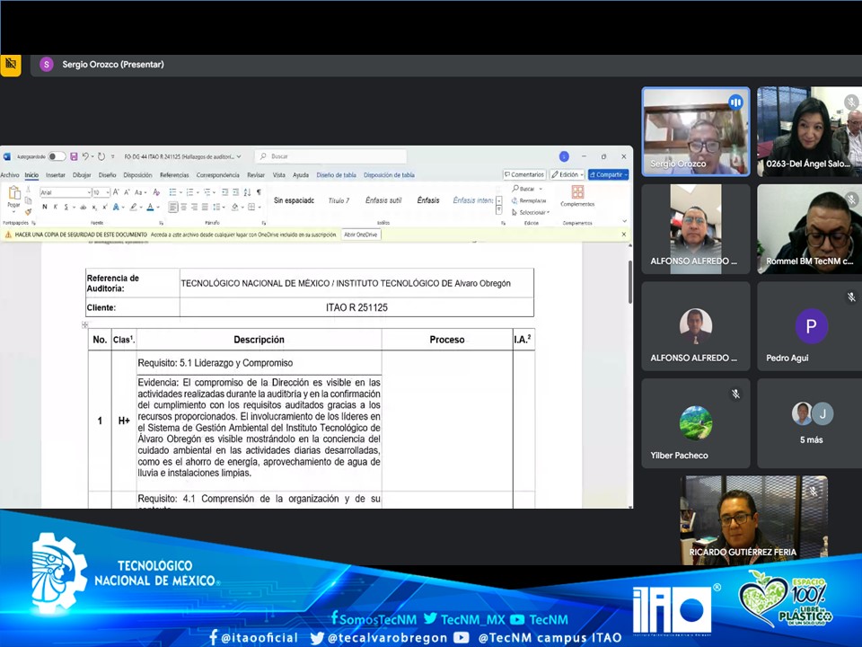Open the Referencias ribbon tab

click(x=174, y=175)
